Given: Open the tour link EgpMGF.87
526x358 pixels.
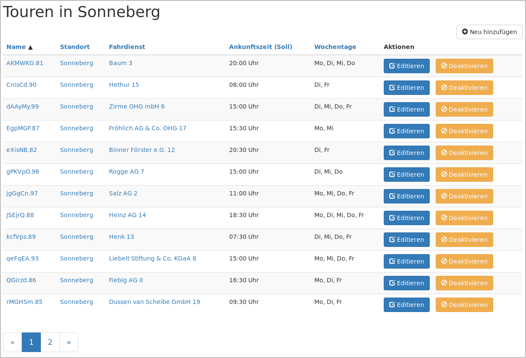Looking at the screenshot, I should 23,128.
